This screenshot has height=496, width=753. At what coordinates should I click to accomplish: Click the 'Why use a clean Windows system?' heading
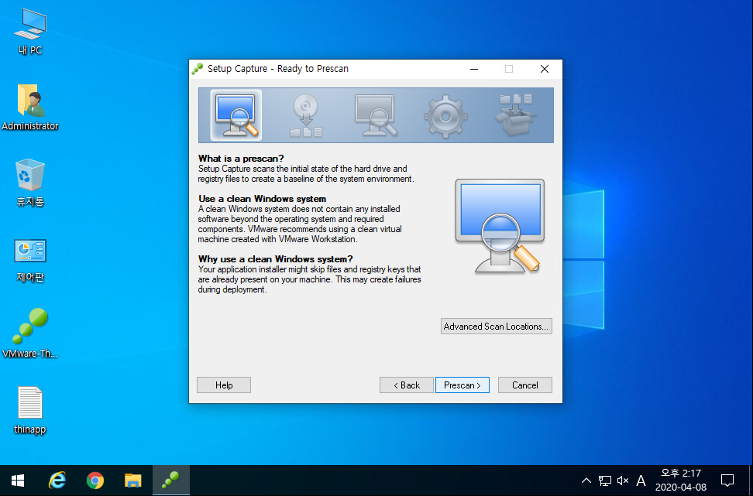pos(276,259)
